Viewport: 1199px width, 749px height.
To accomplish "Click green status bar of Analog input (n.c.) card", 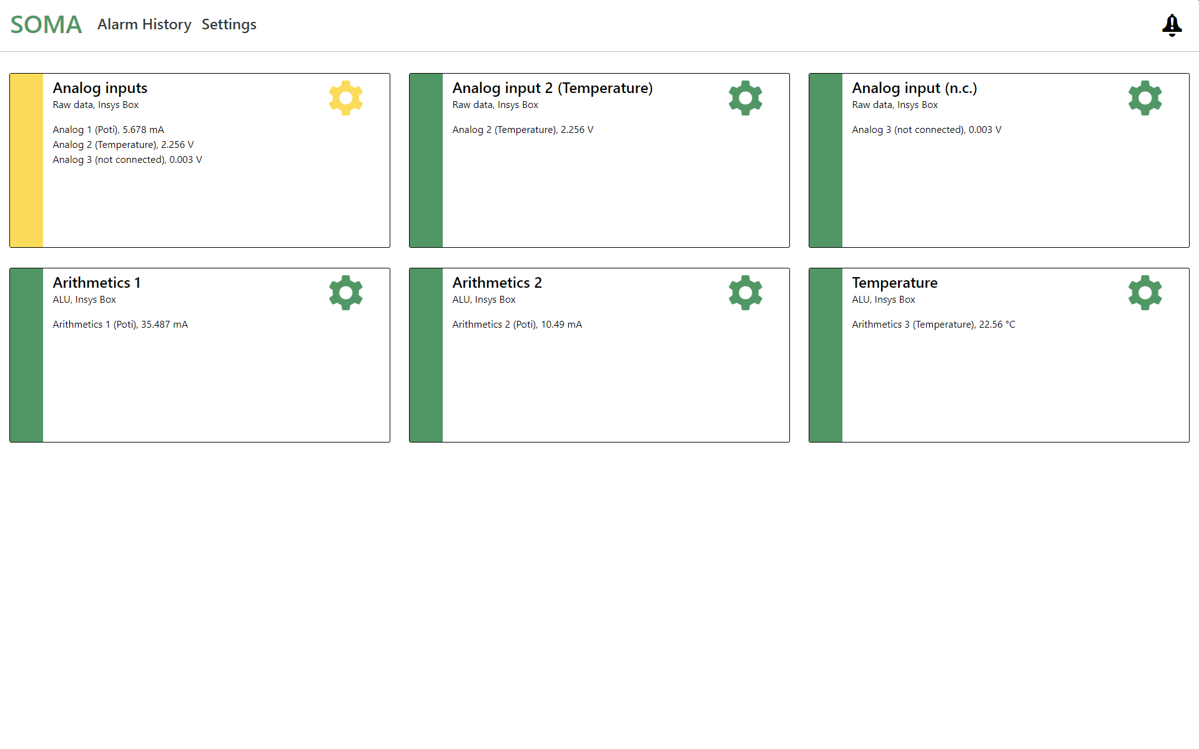I will coord(826,160).
